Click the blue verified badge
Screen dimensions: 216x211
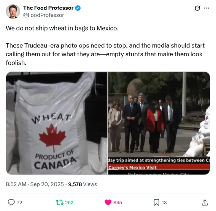78,8
